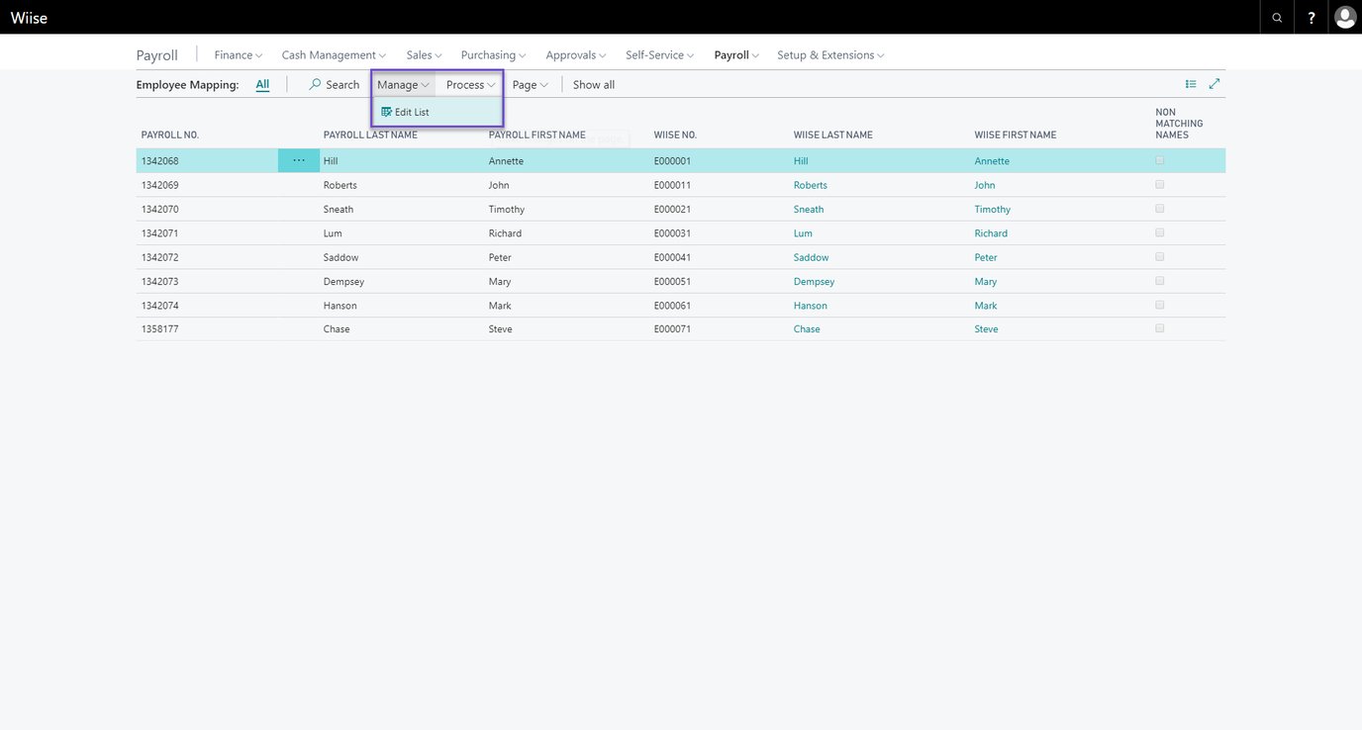Screen dimensions: 1362x730
Task: Open the Page dropdown
Action: pos(530,84)
